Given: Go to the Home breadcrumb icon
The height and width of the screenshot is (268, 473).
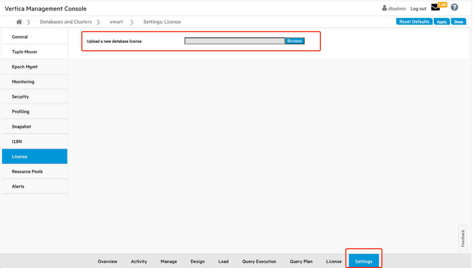Looking at the screenshot, I should pyautogui.click(x=19, y=22).
